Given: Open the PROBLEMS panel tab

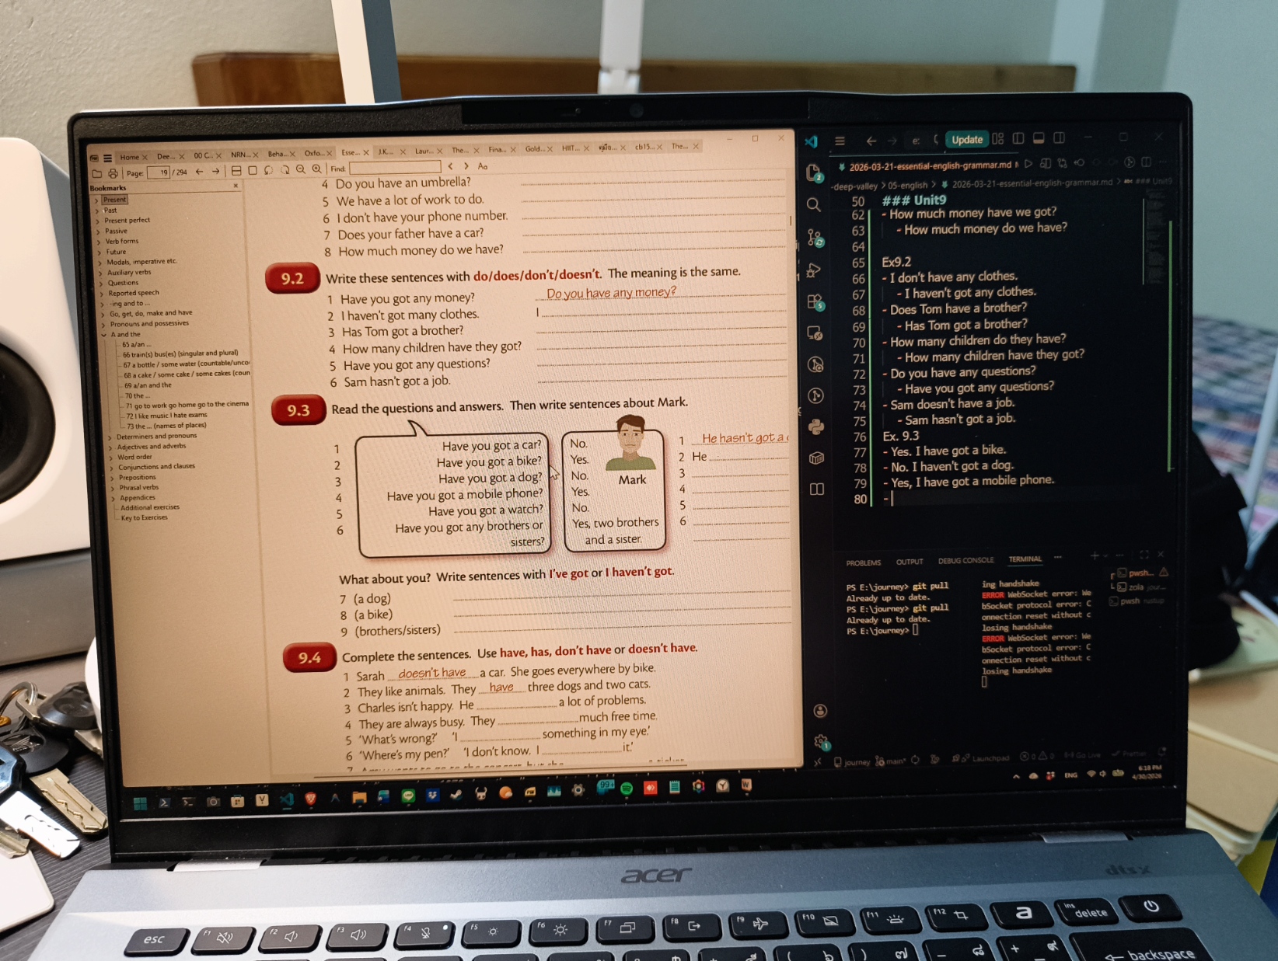Looking at the screenshot, I should (864, 562).
